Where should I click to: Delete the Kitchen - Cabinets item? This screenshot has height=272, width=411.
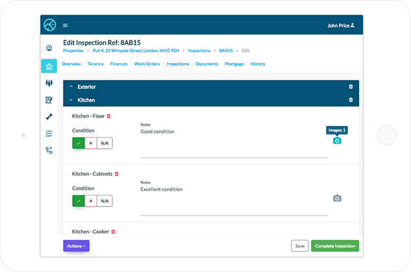coord(117,174)
